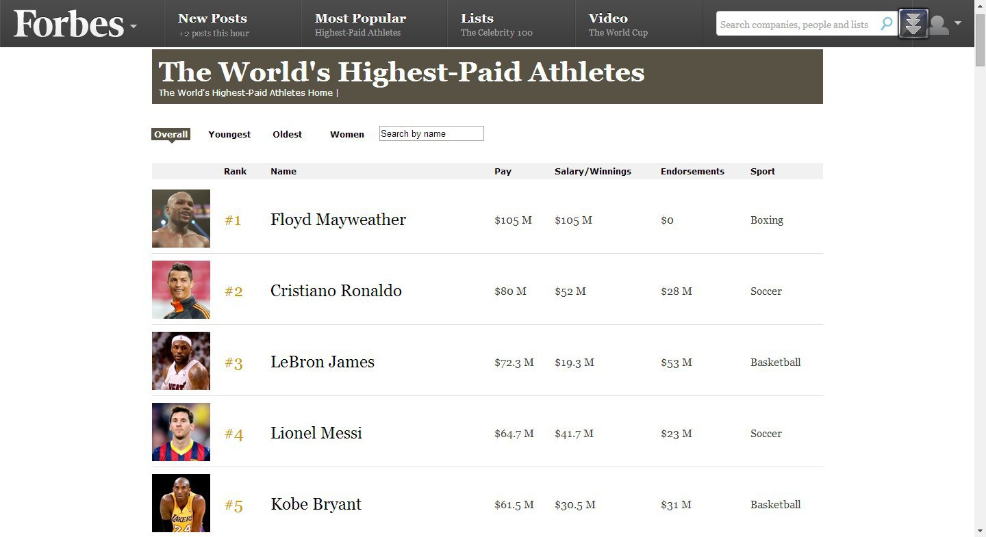This screenshot has height=537, width=986.
Task: Open Floyd Mayweather's photo thumbnail
Action: tap(181, 218)
